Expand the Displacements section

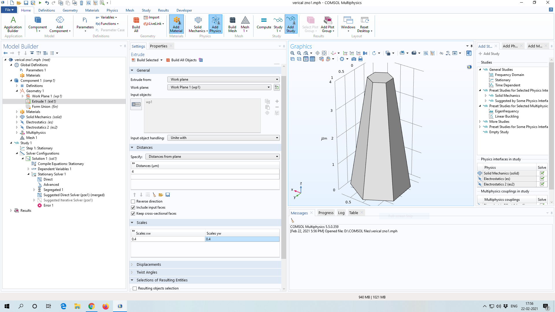pyautogui.click(x=149, y=264)
